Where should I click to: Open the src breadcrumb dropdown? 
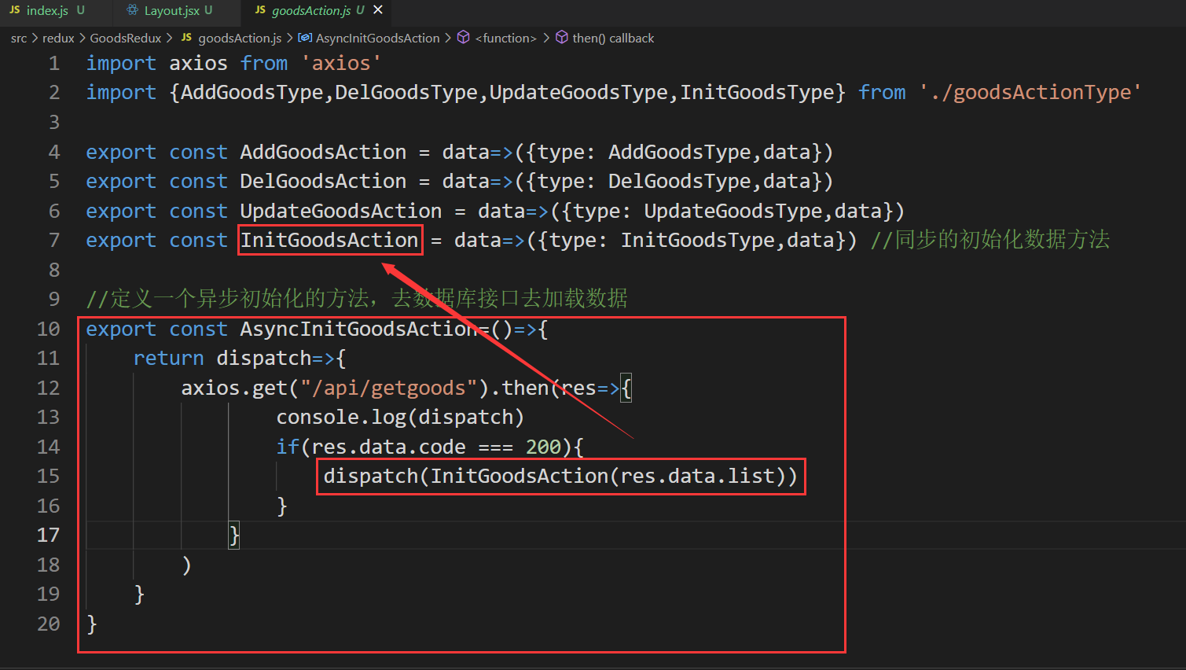click(19, 38)
